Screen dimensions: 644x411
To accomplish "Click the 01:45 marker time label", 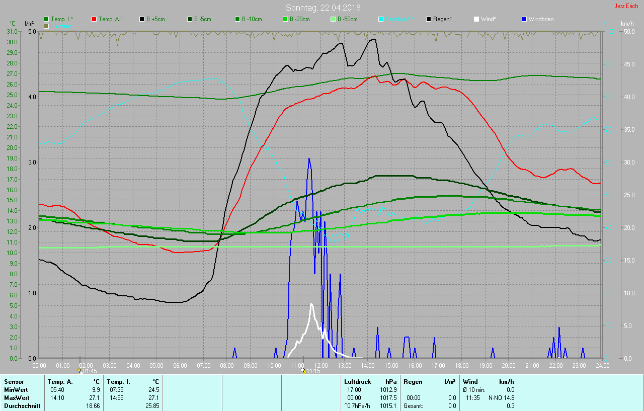I will coord(89,371).
